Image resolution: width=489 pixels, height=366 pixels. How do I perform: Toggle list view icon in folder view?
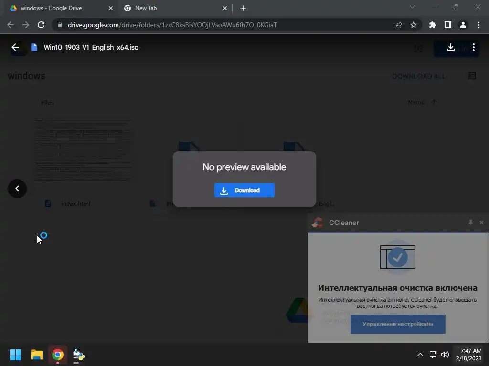coord(471,76)
